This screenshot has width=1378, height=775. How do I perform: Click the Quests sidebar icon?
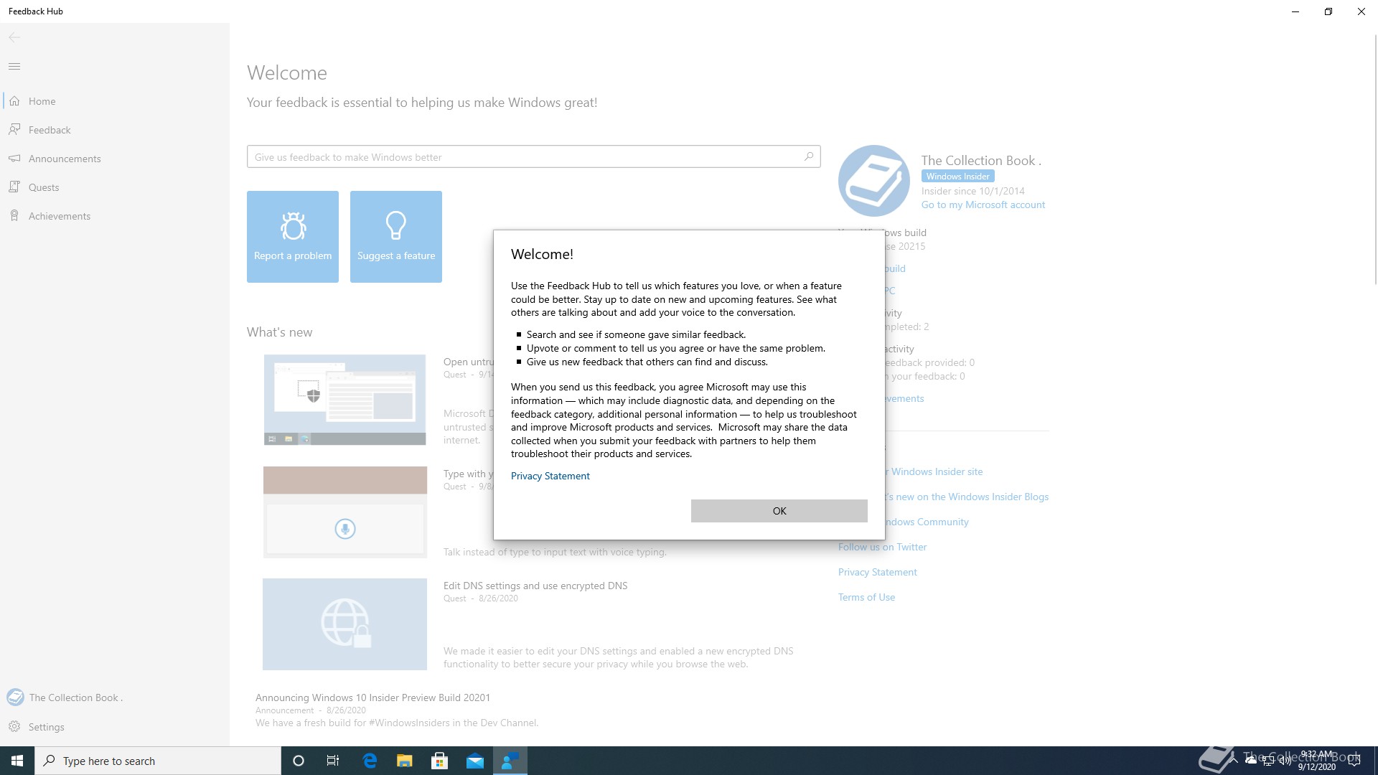tap(14, 187)
